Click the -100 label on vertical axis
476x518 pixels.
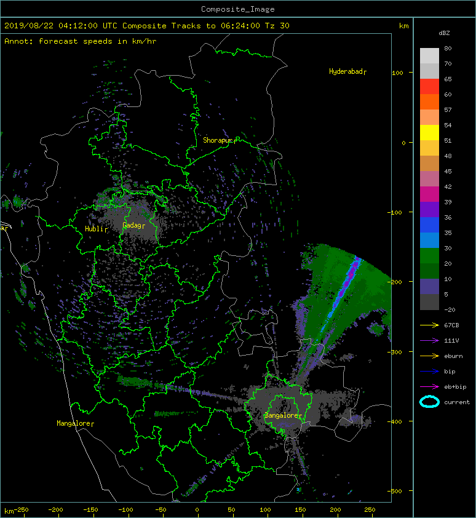point(394,212)
